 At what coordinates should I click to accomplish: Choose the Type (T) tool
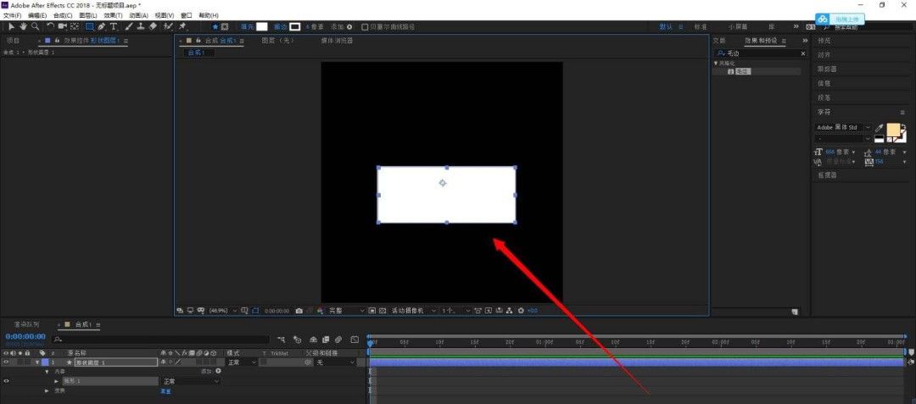(114, 26)
